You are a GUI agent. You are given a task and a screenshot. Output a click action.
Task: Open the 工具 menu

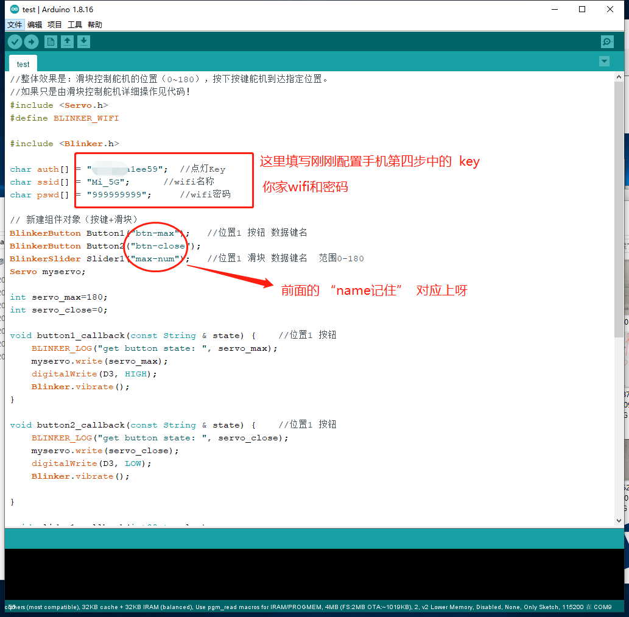[75, 25]
